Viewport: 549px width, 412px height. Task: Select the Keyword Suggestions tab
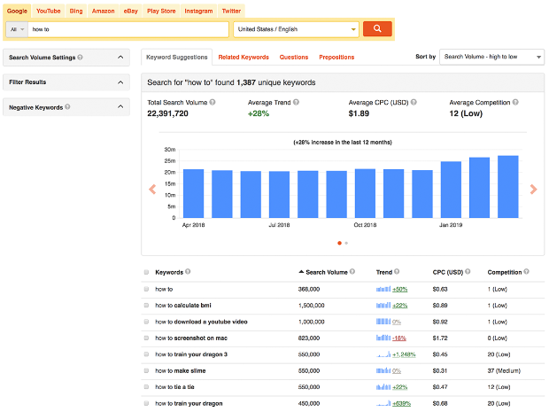click(177, 57)
